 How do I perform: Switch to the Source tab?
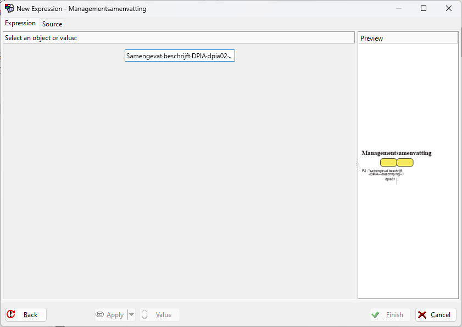tap(52, 24)
